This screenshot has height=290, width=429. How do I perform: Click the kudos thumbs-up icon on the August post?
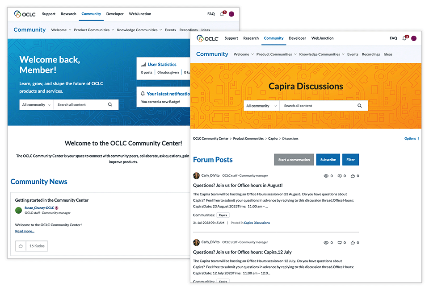353,176
